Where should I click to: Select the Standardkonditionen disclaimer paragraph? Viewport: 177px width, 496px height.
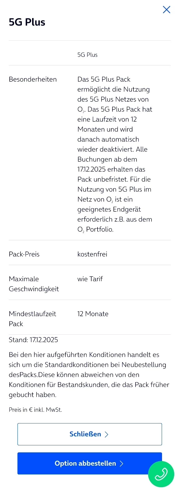point(89,375)
